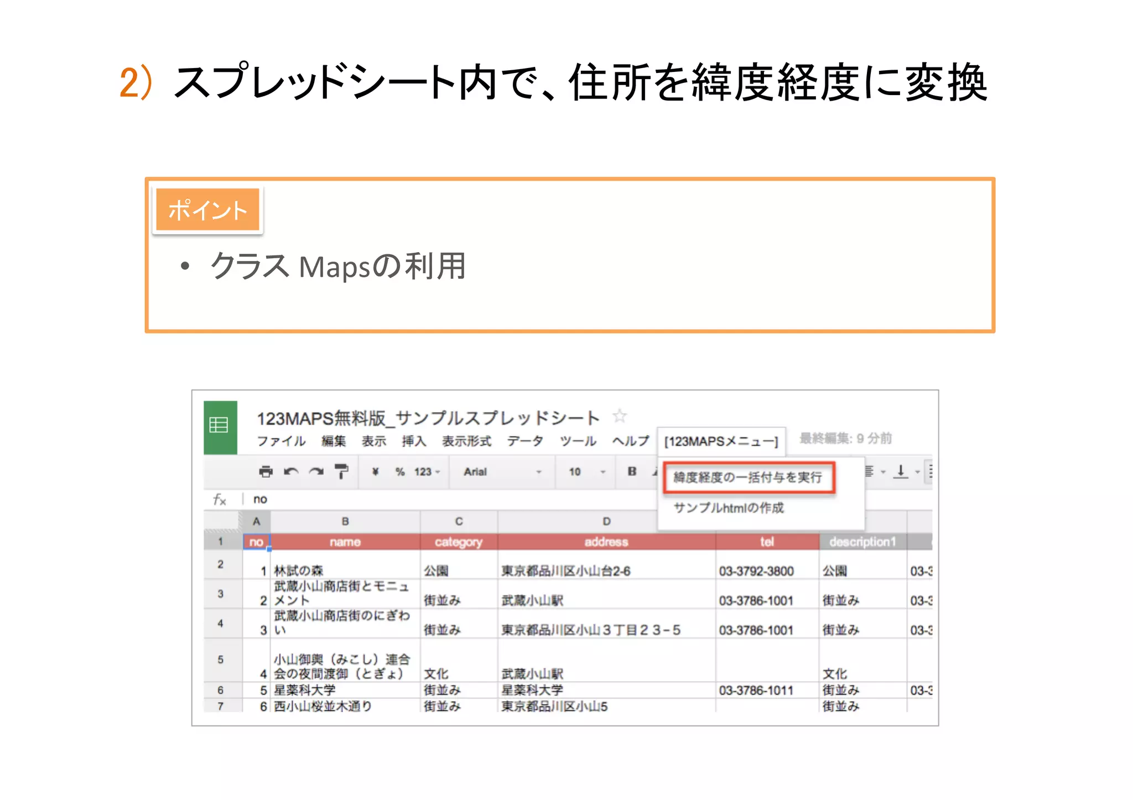Click the vertical align icon
Image resolution: width=1133 pixels, height=800 pixels.
pos(901,471)
